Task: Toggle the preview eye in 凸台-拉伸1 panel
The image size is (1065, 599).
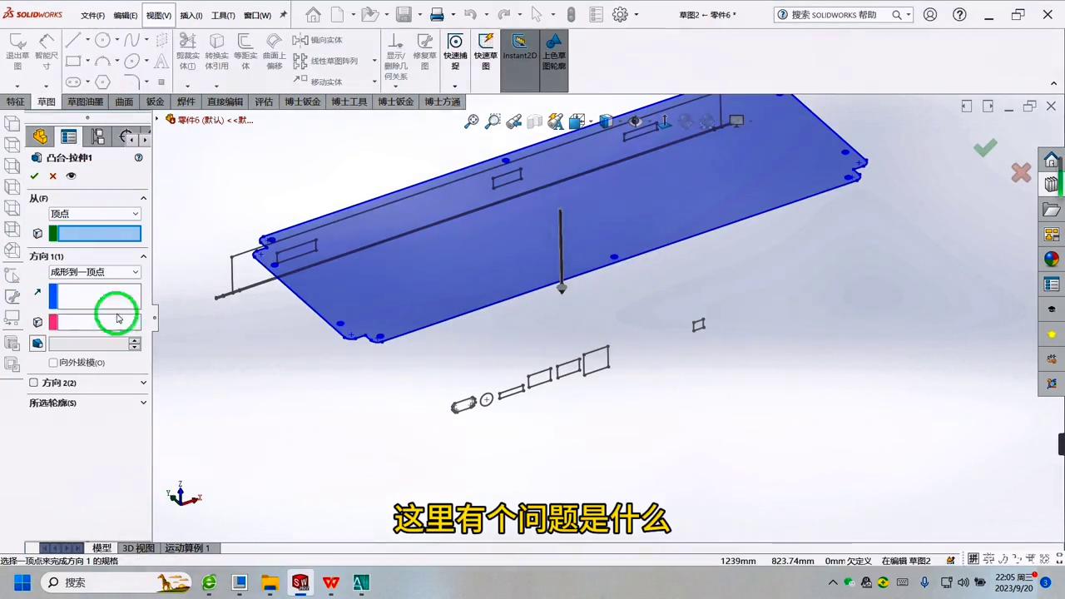Action: pyautogui.click(x=71, y=176)
